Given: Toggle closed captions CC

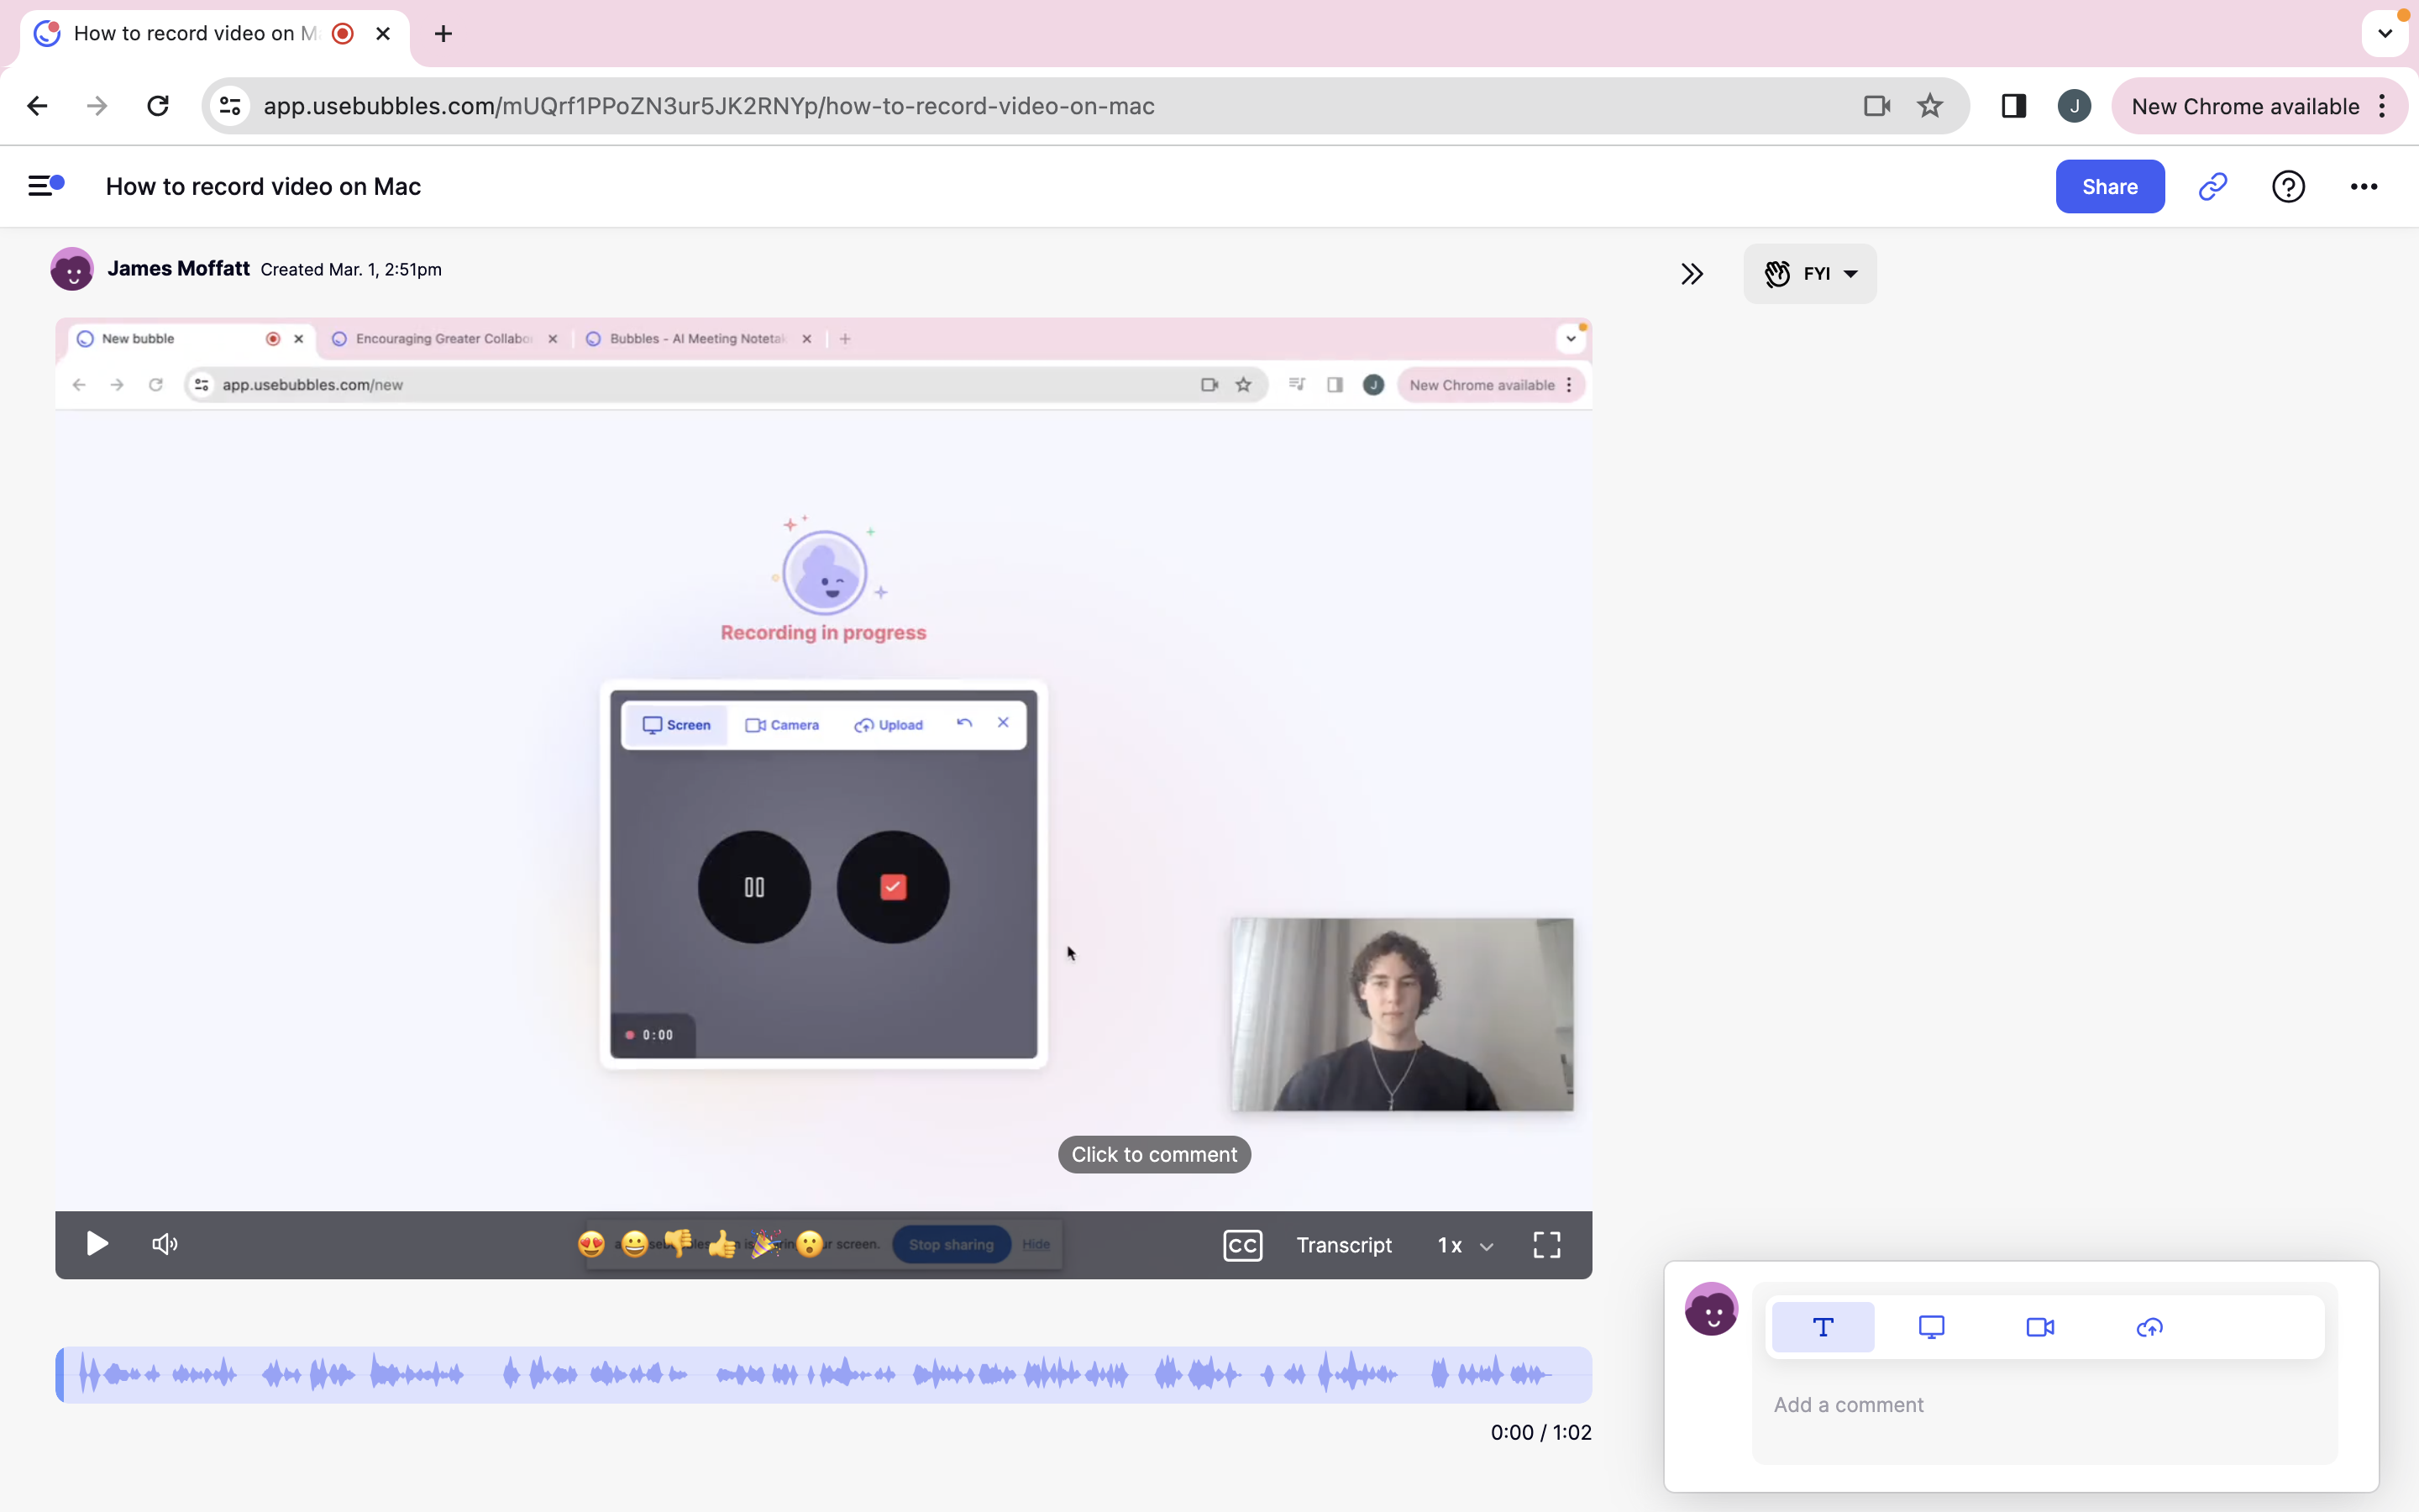Looking at the screenshot, I should (x=1242, y=1245).
